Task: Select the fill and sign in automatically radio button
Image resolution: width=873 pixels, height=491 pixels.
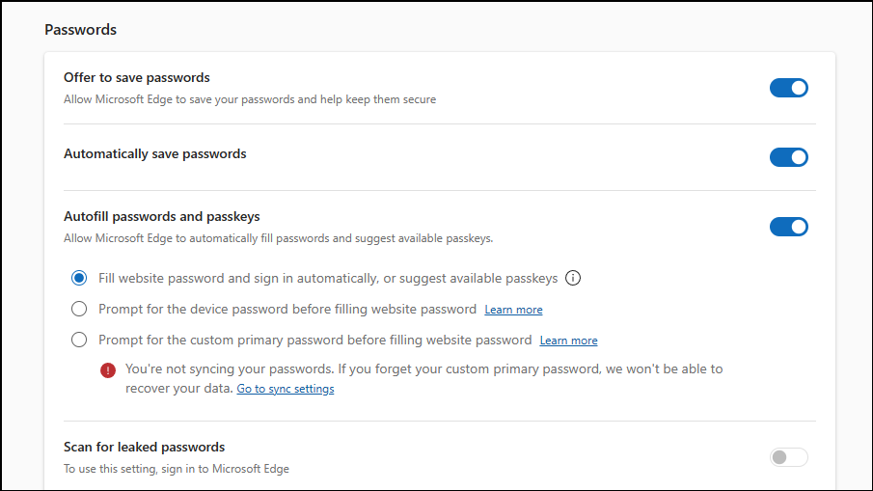Action: coord(79,279)
